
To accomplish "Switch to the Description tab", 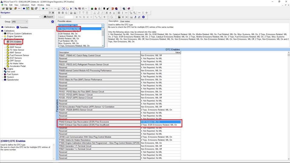I will [113, 21].
